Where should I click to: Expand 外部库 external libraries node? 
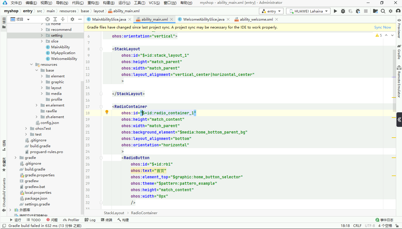pyautogui.click(x=11, y=210)
